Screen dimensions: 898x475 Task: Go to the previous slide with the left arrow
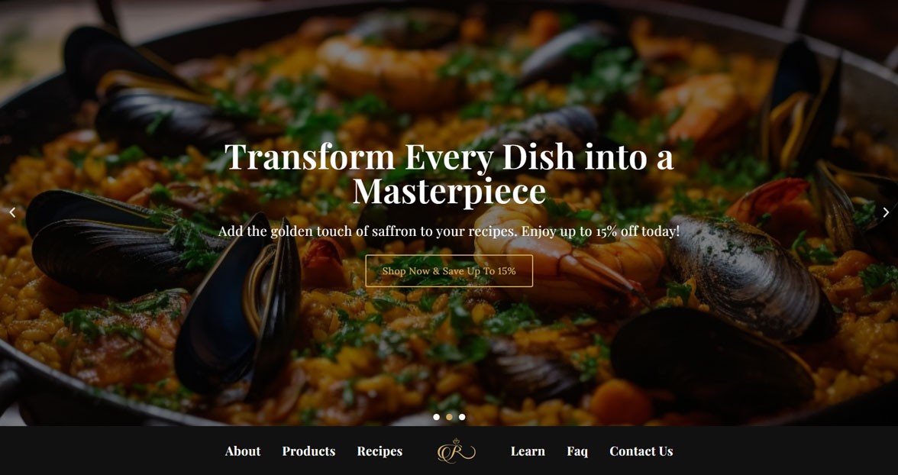click(x=12, y=212)
